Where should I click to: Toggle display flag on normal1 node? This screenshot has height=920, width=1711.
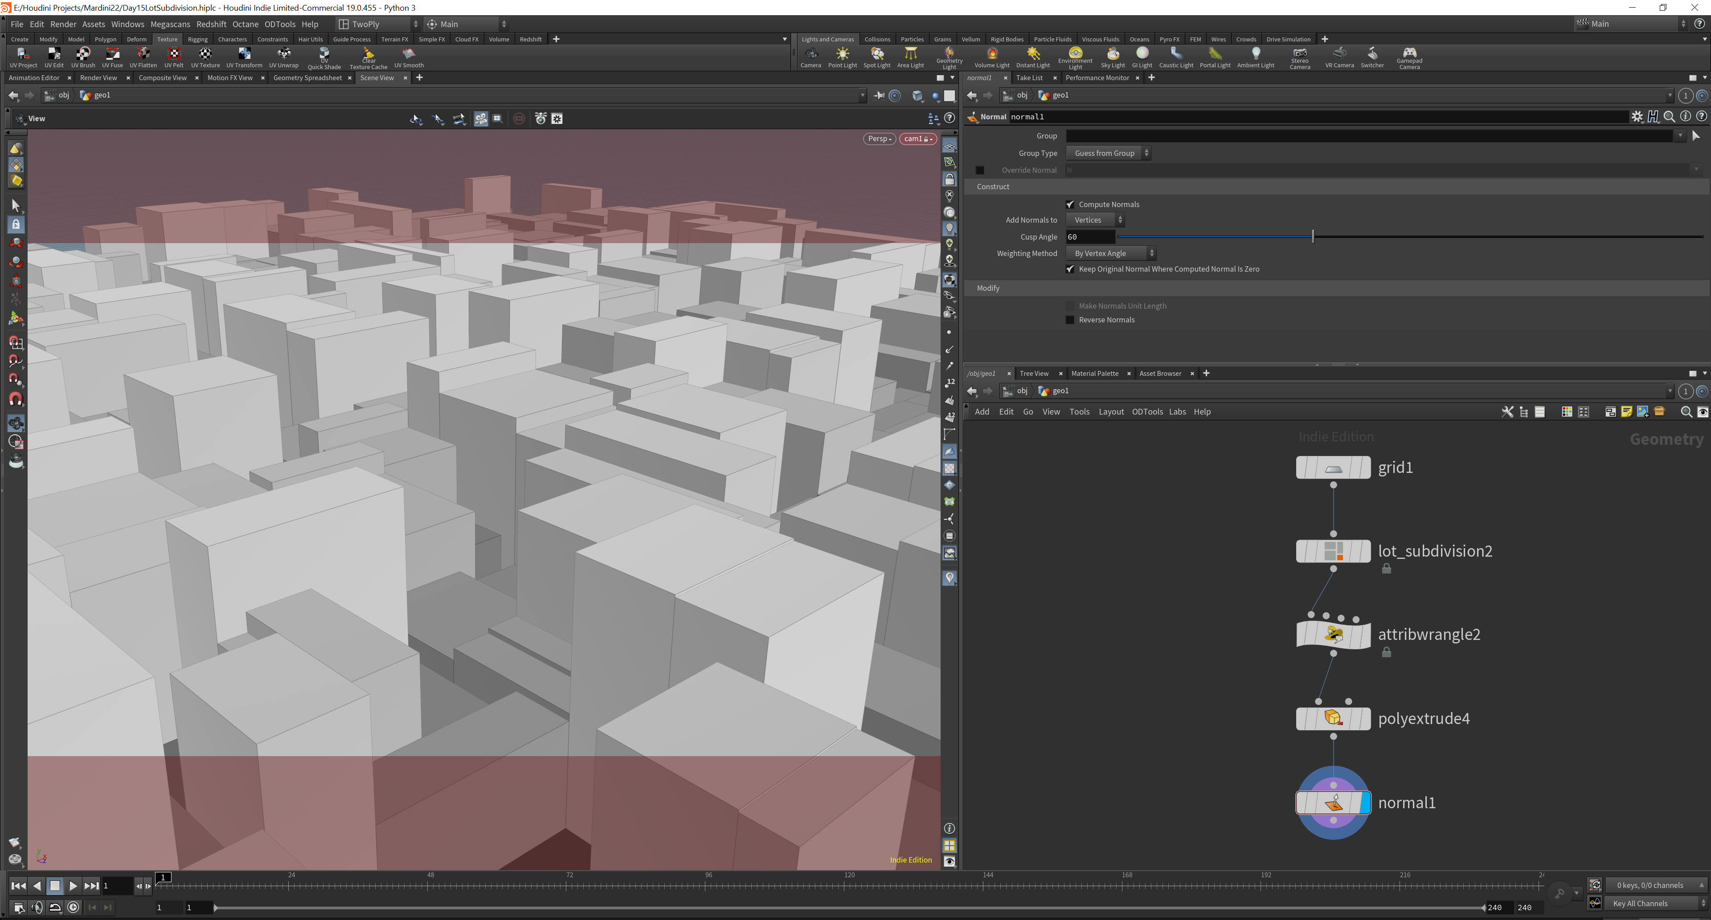coord(1365,802)
